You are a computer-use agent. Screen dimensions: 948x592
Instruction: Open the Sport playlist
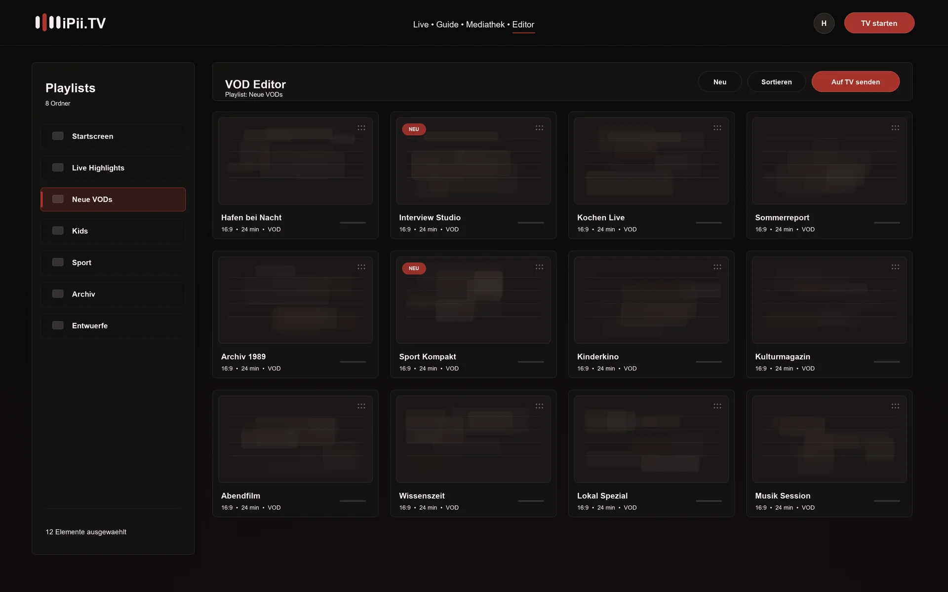(x=113, y=262)
